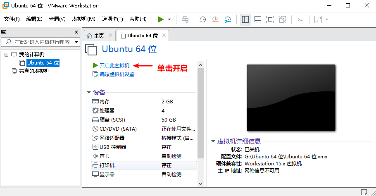Click the memory chip icon next to 内存
This screenshot has height=196, width=376.
click(x=95, y=101)
